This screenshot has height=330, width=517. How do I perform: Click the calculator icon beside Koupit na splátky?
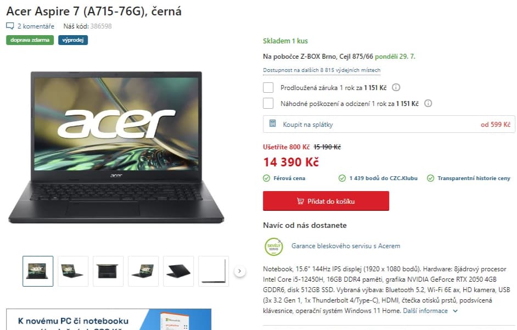tap(272, 124)
